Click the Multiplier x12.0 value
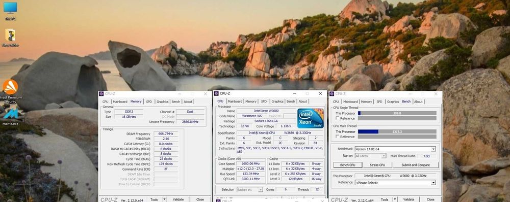 click(250, 169)
